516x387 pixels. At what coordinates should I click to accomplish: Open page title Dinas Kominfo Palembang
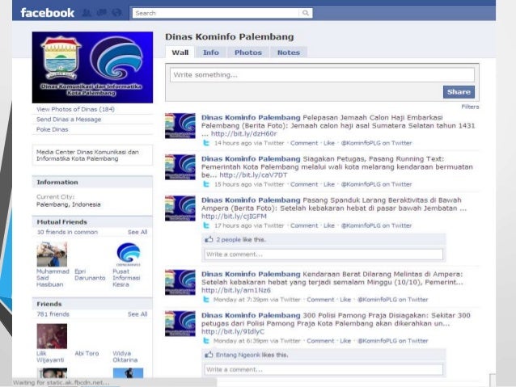tap(230, 37)
